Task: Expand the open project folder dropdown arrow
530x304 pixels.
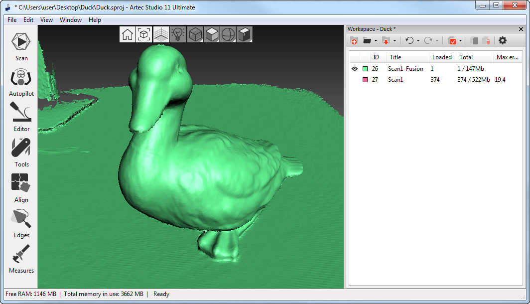Action: click(376, 41)
